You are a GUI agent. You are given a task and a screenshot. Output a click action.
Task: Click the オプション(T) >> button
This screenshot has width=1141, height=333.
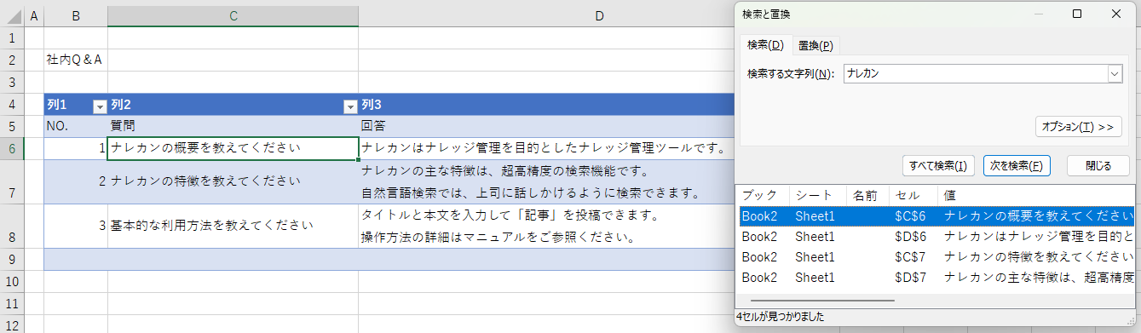click(1079, 126)
